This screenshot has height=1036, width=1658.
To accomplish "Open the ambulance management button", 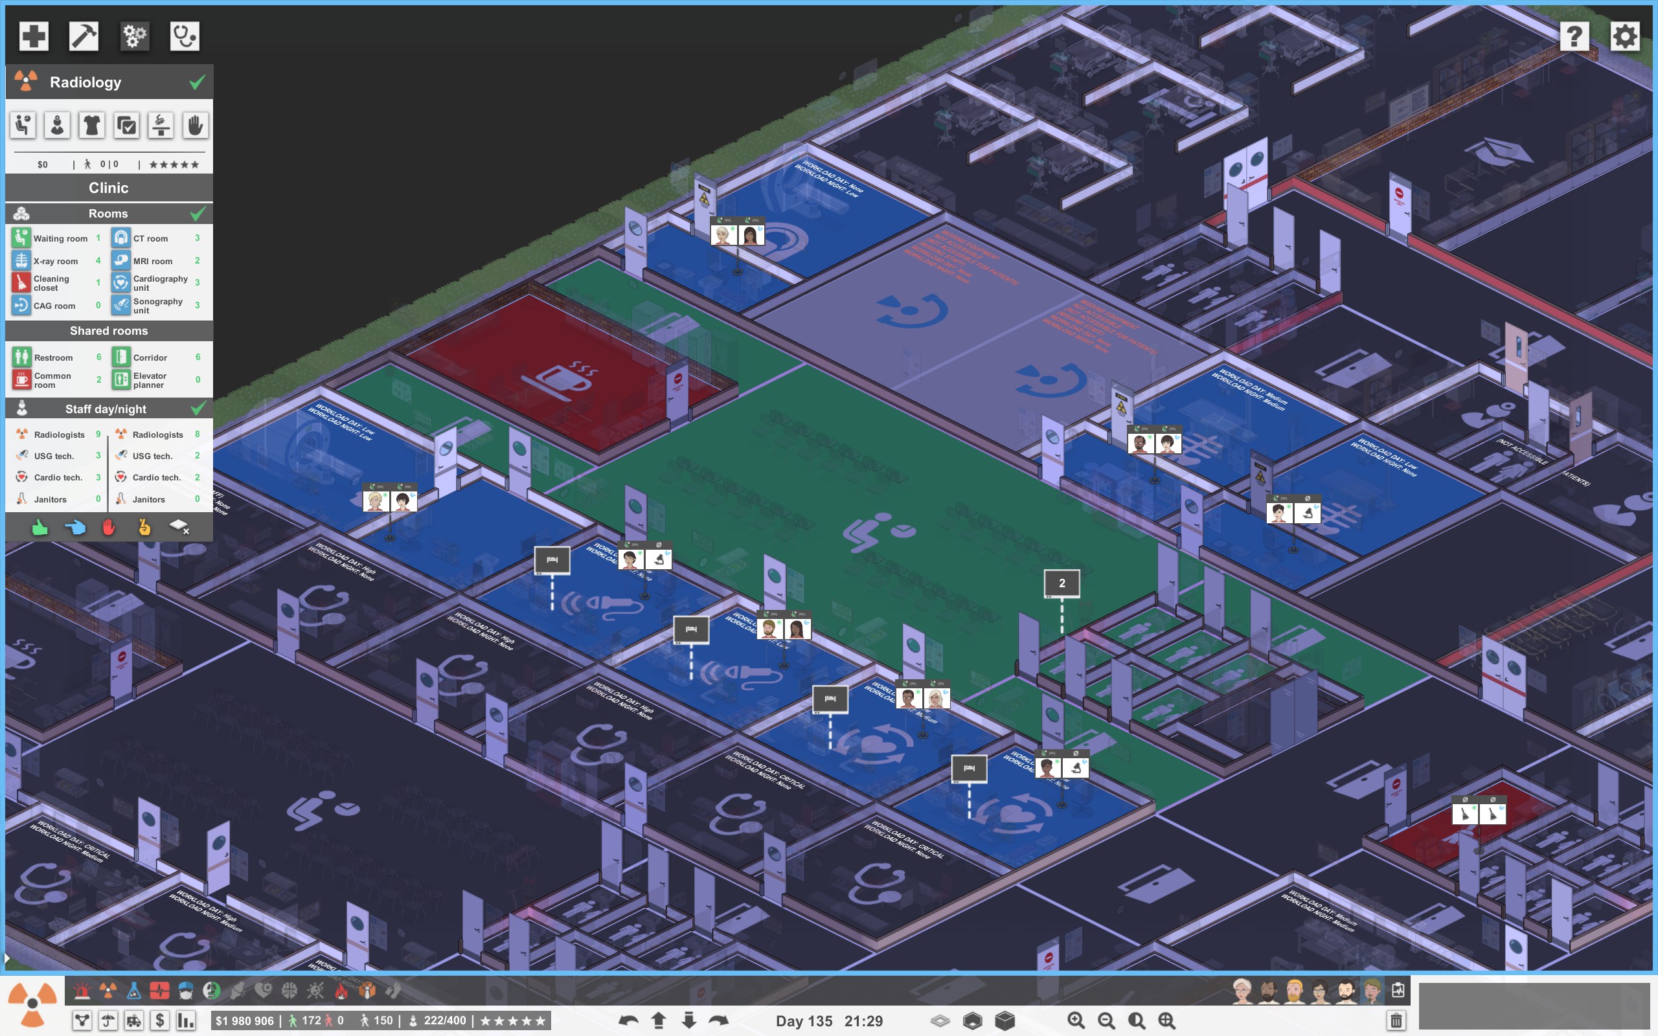I will coord(133,1020).
